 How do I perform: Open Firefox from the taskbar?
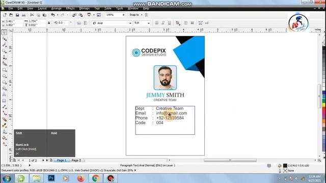[x=80, y=178]
